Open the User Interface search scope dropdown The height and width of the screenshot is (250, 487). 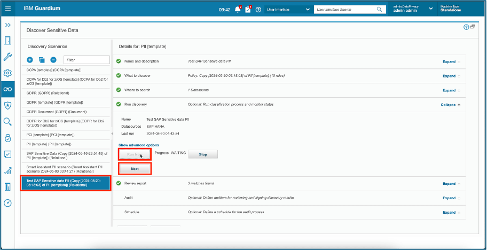click(288, 10)
